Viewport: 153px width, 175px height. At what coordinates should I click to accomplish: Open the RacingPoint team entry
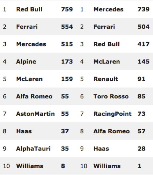point(112,114)
